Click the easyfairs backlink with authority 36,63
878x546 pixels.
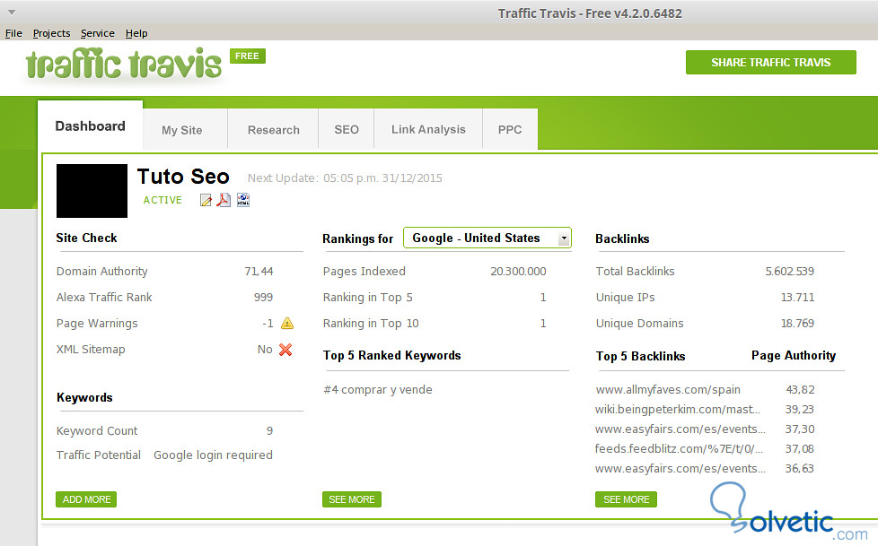click(680, 469)
